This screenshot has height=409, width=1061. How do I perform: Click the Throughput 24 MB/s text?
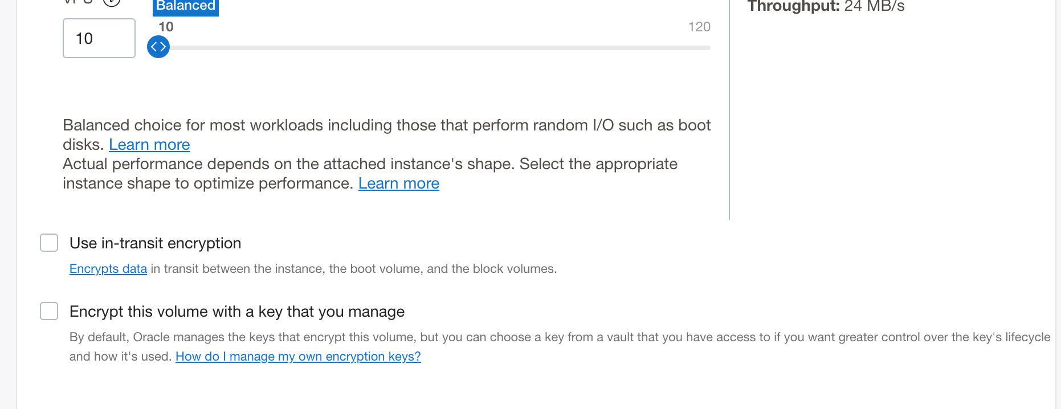tap(826, 6)
